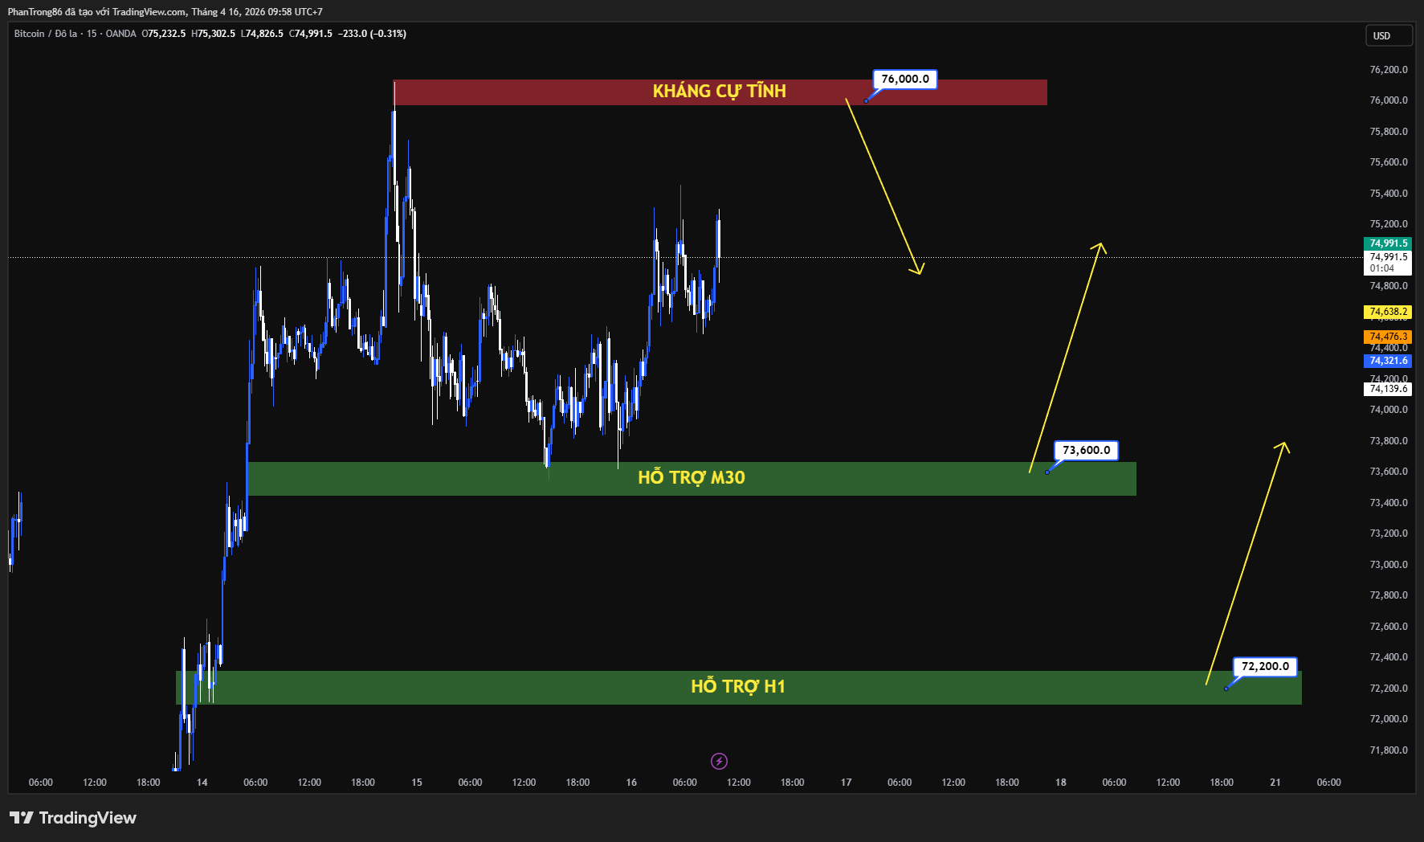1424x842 pixels.
Task: Click the green 74,991.5 current price tag
Action: pyautogui.click(x=1388, y=243)
